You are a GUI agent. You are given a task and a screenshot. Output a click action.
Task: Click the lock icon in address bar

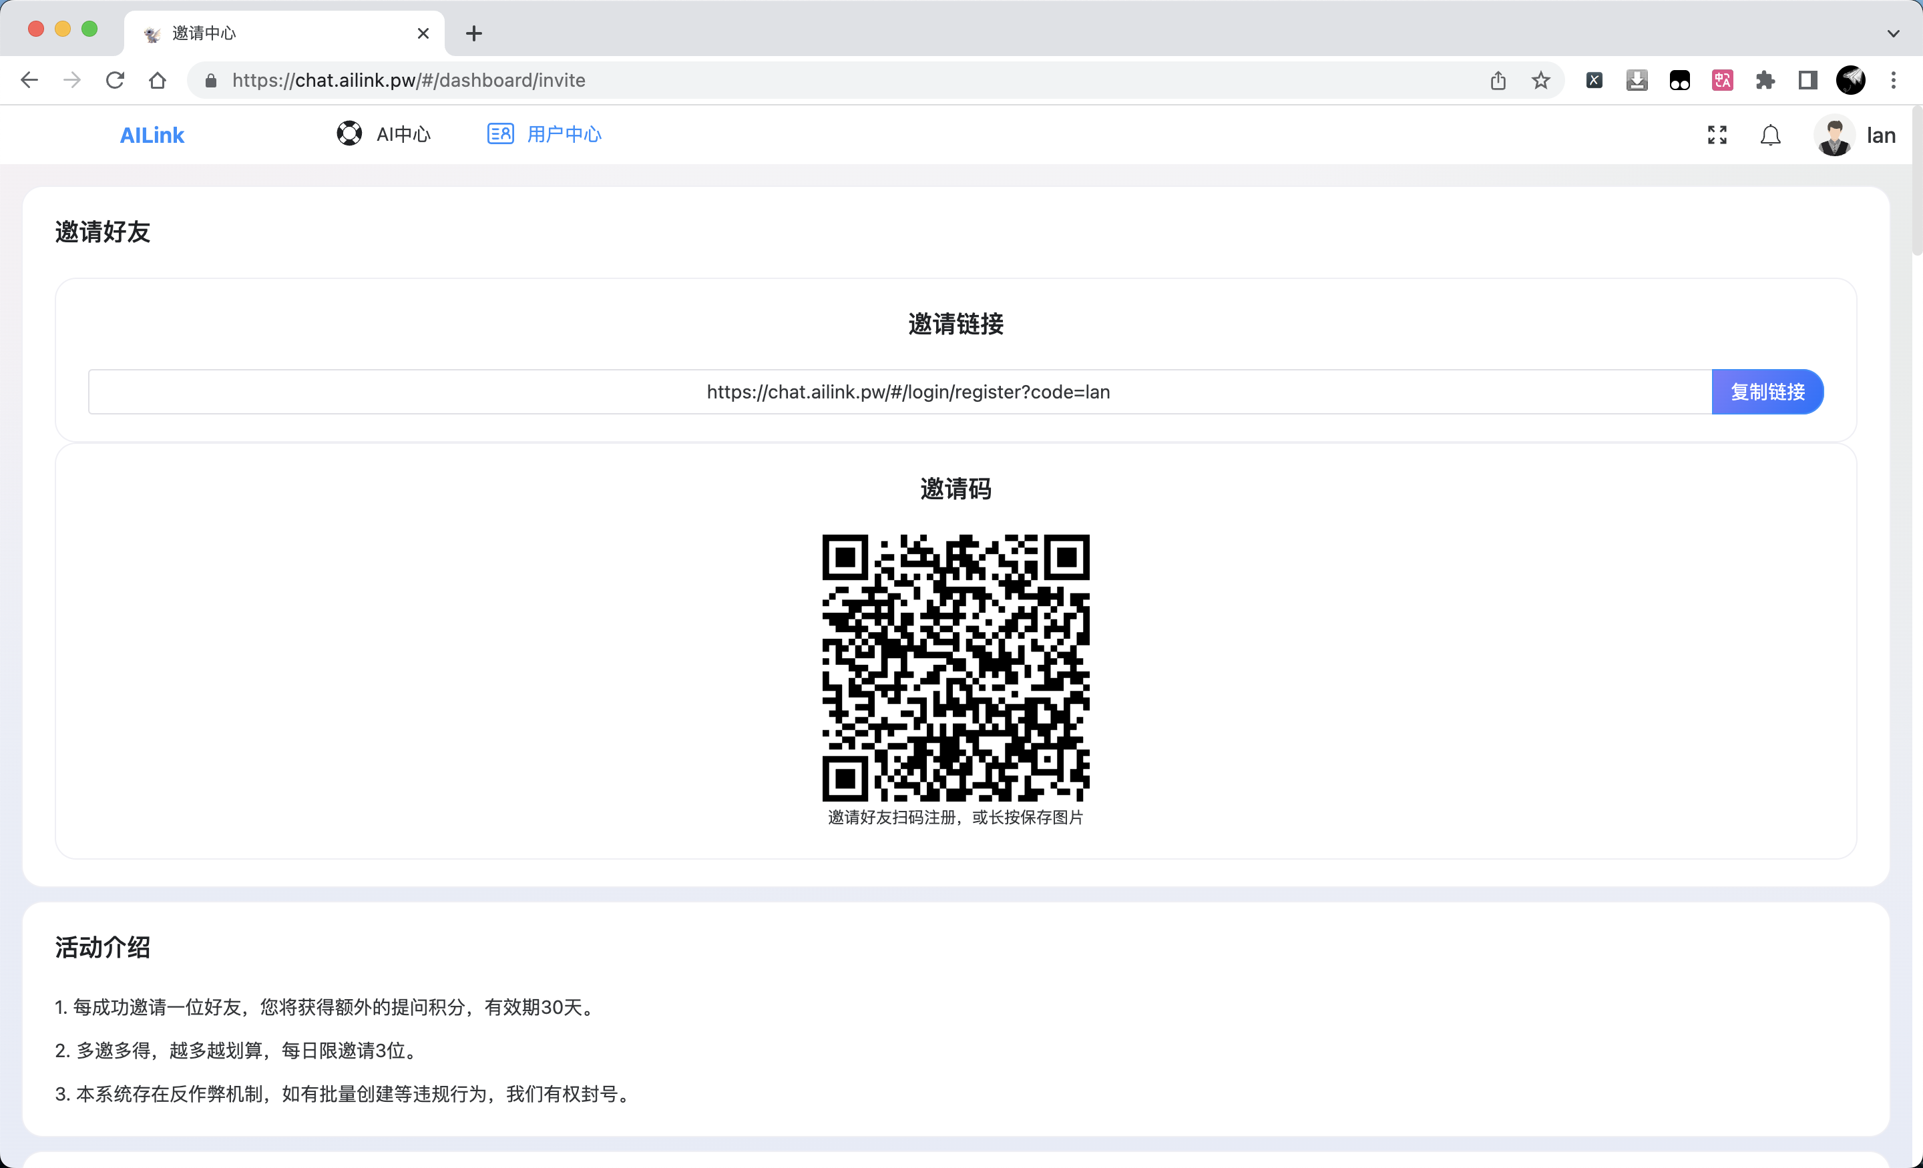211,80
